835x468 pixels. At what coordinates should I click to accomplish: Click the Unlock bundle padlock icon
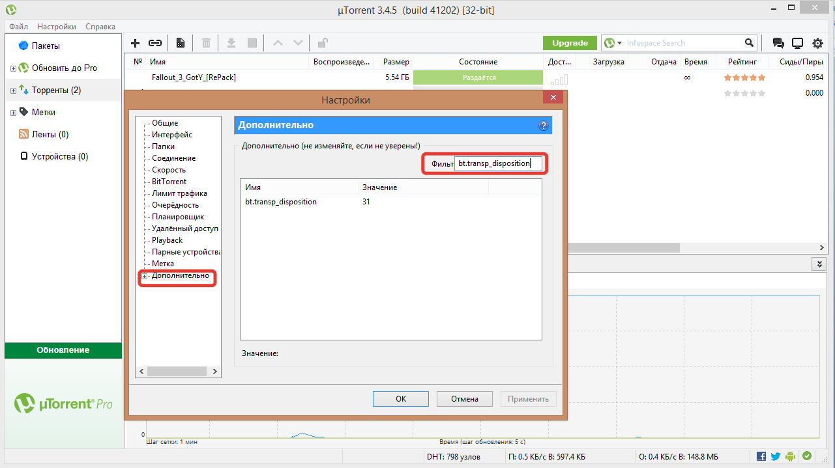pyautogui.click(x=323, y=43)
